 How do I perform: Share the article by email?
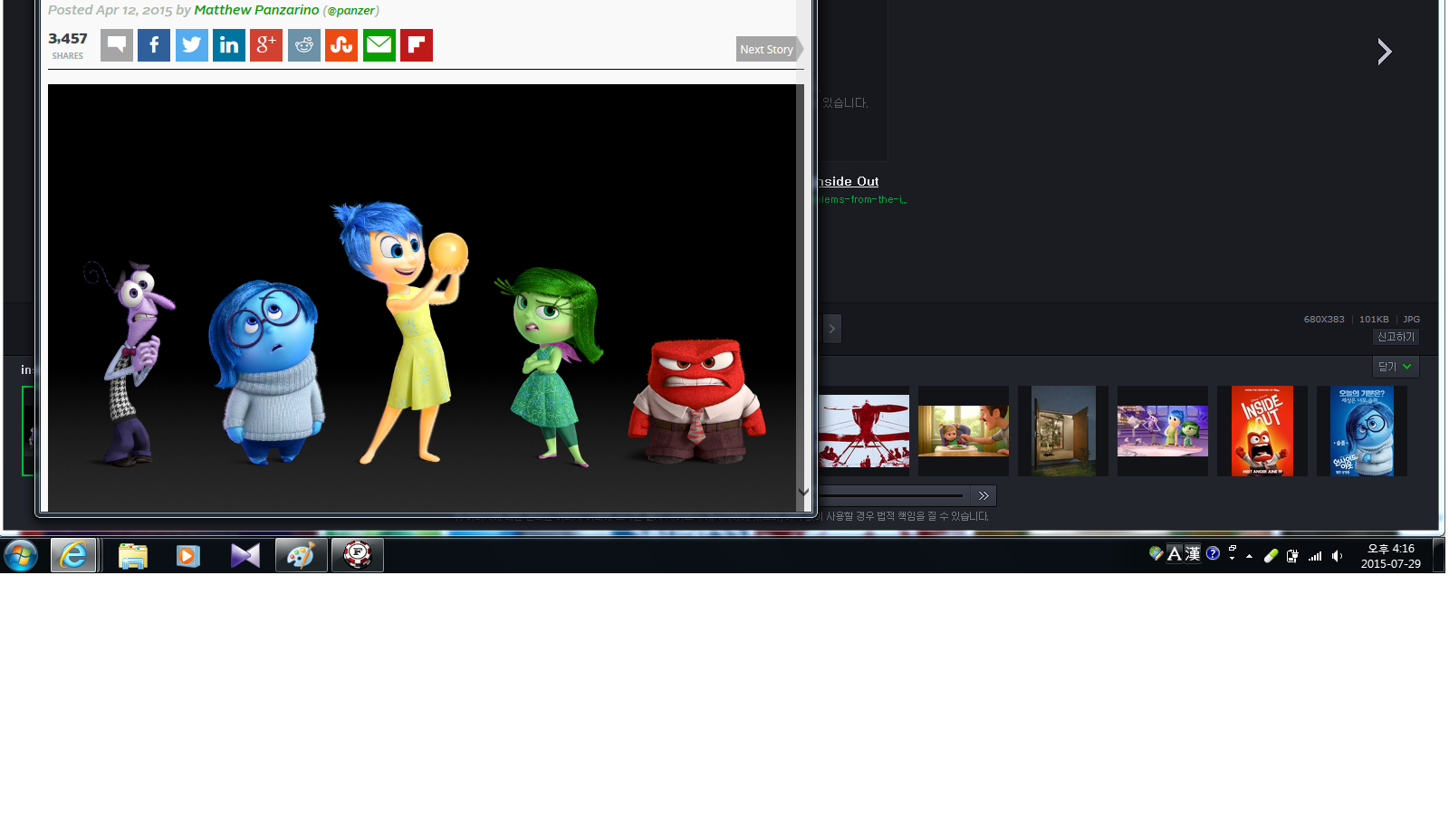point(379,45)
